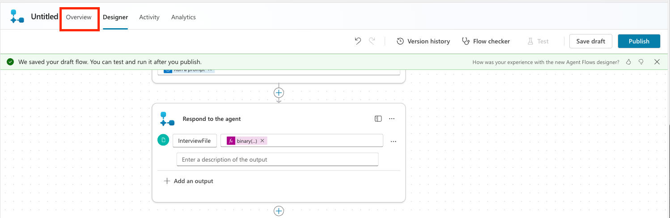Viewport: 670px width, 218px height.
Task: Click the thumbs up feedback icon
Action: (628, 62)
